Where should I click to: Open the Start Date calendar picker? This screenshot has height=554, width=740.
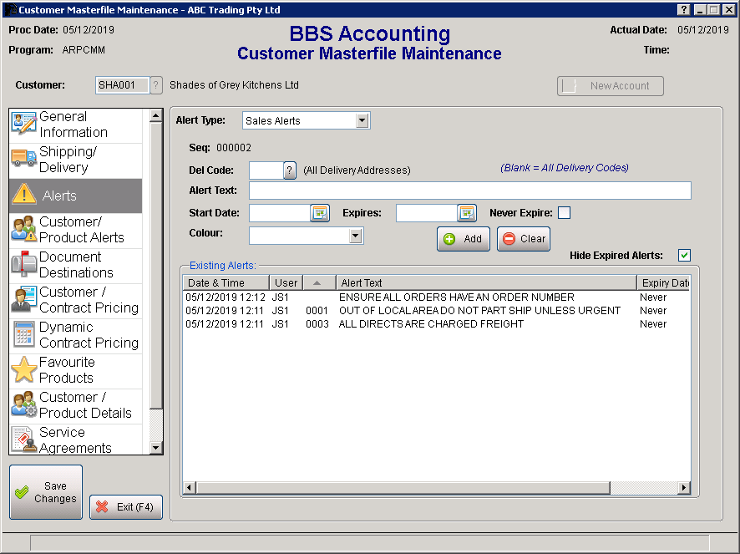pos(320,213)
